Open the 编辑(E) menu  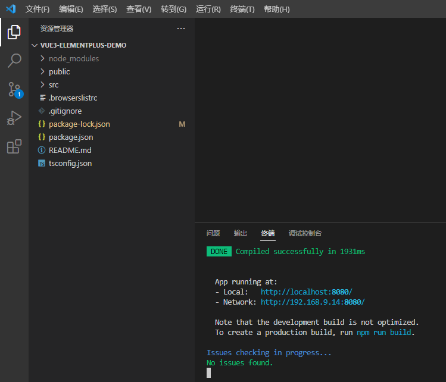coord(71,9)
